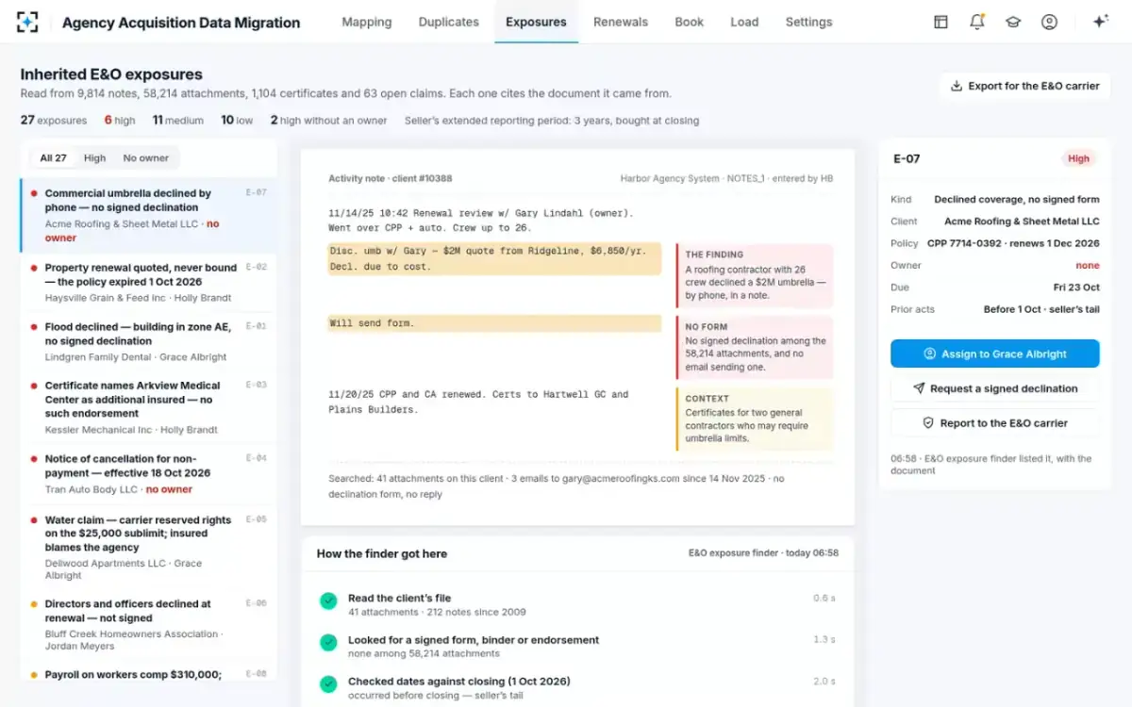Click the 27 exposures count
Screen dimensions: 1132x707
tap(54, 120)
